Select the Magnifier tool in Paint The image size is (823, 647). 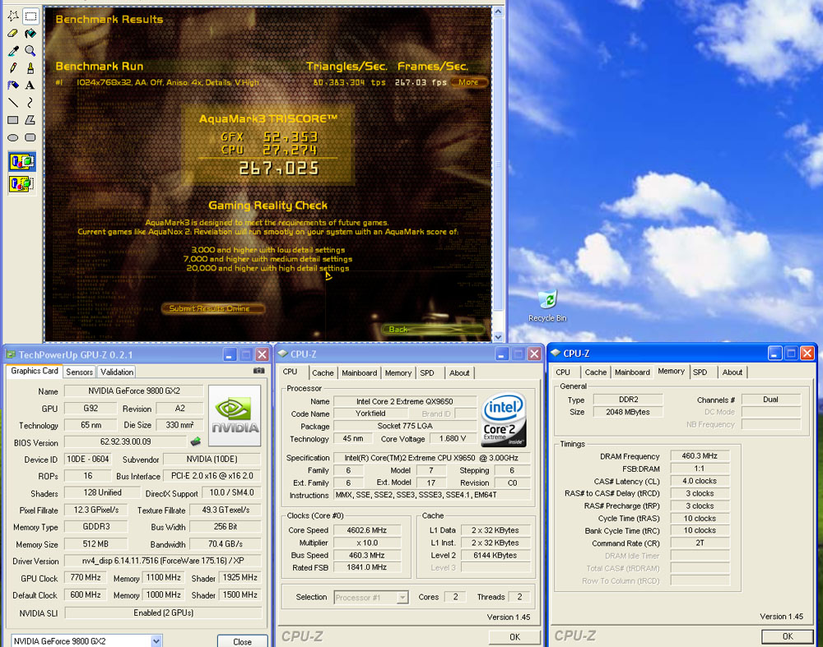click(x=30, y=50)
